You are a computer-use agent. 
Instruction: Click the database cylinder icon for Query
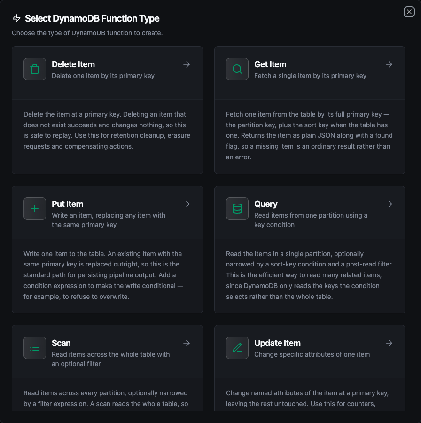point(237,209)
